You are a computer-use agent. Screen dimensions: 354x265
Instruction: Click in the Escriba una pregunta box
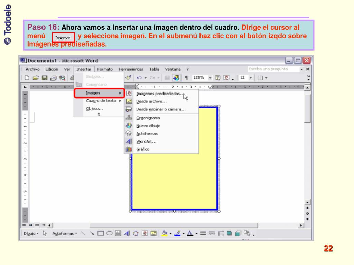(273, 69)
